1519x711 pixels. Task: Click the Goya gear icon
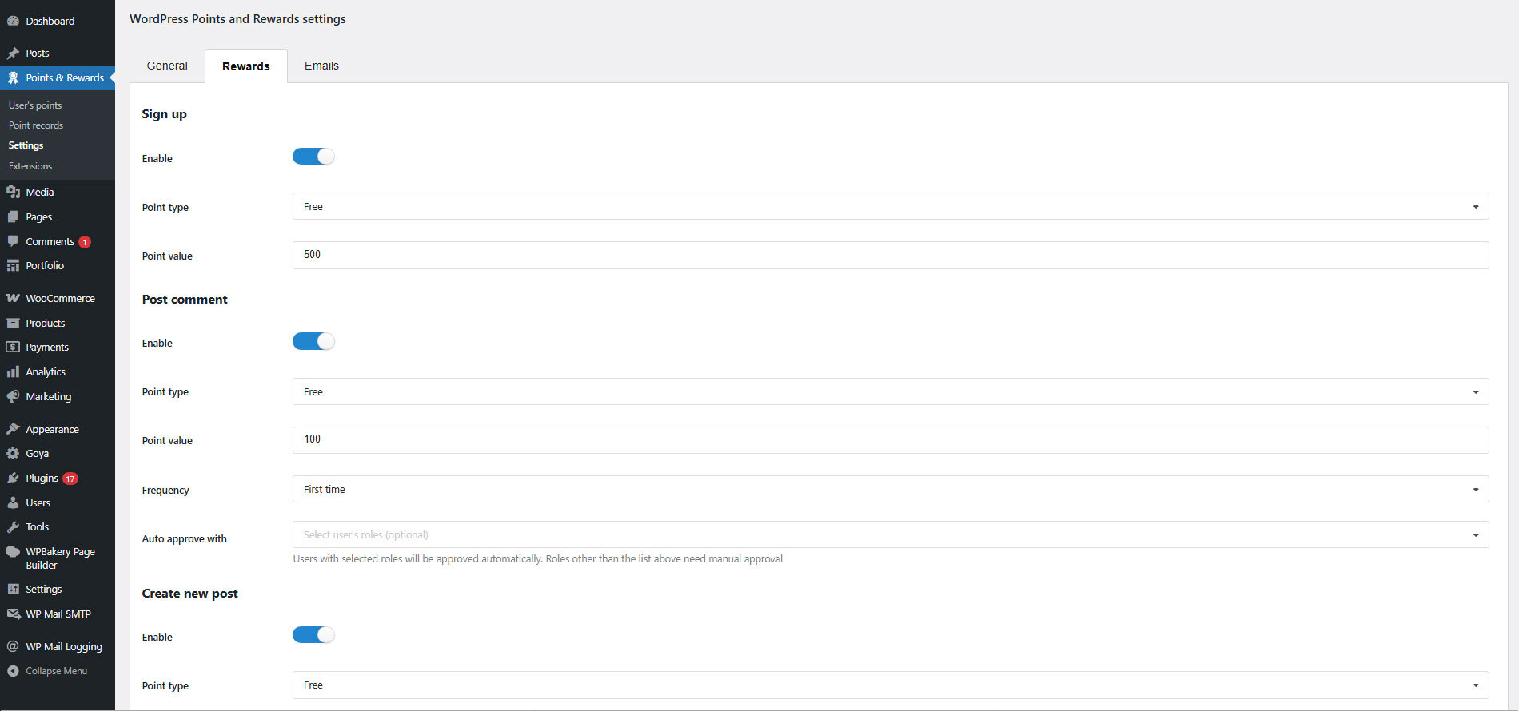(x=13, y=453)
